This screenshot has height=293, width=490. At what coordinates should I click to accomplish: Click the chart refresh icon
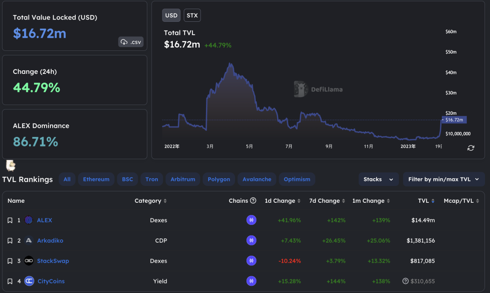(471, 148)
